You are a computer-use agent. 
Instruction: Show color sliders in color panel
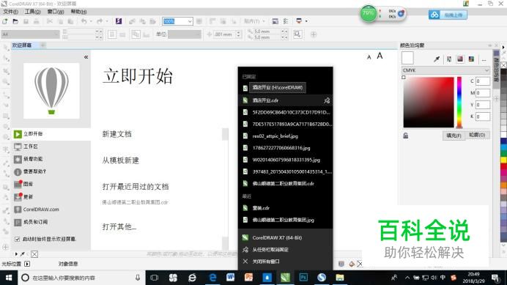[x=449, y=59]
